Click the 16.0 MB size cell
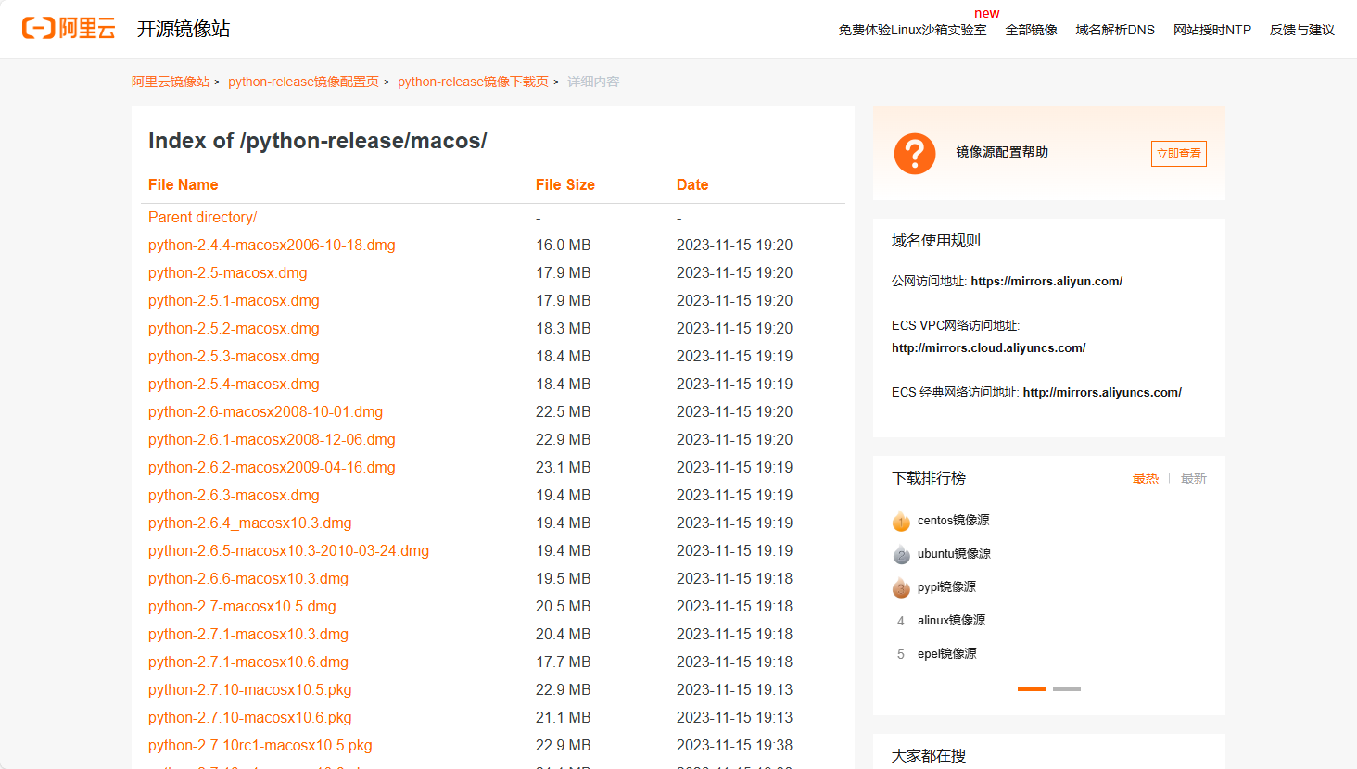The image size is (1357, 769). [x=563, y=245]
